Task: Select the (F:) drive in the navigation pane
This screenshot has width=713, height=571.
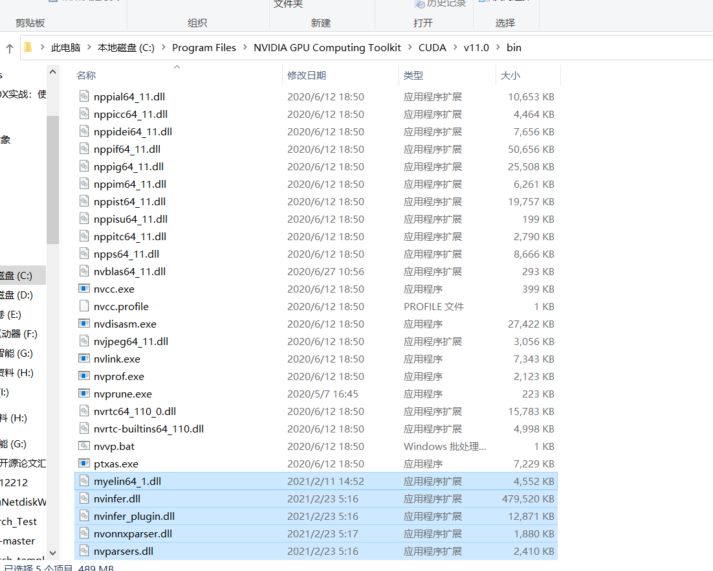Action: 22,333
